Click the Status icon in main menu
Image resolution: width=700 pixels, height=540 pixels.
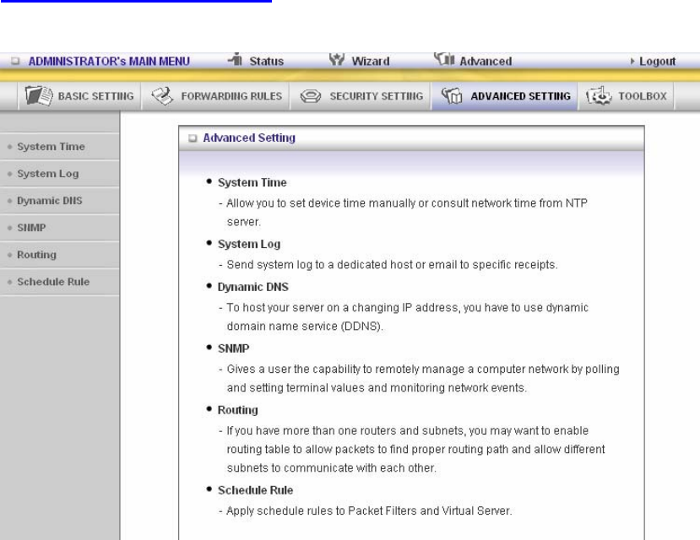tap(236, 59)
